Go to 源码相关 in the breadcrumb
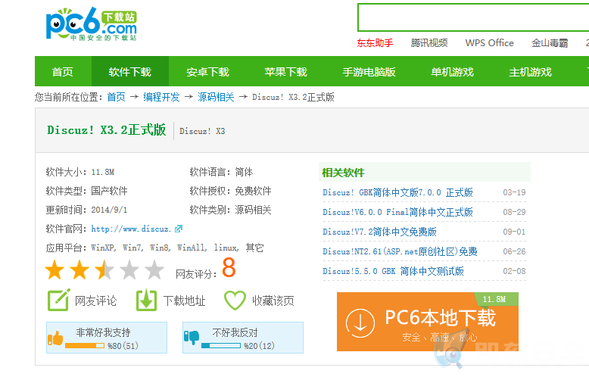Image resolution: width=589 pixels, height=377 pixels. [216, 97]
